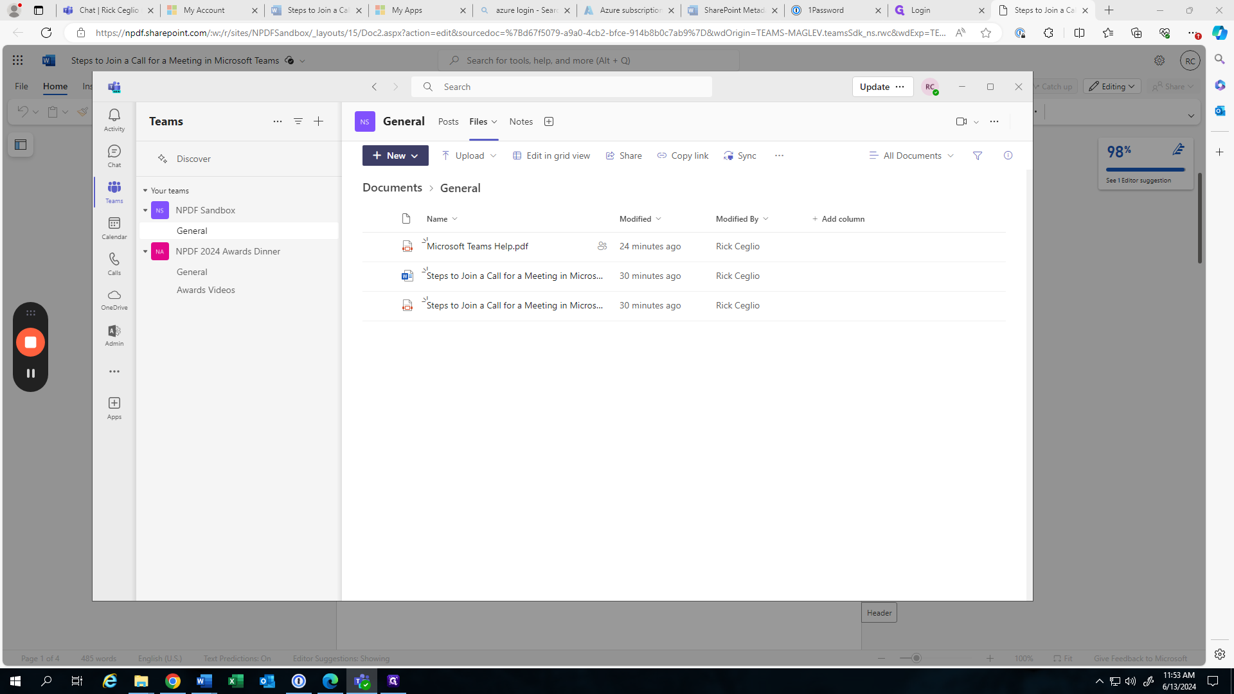Select Word Home ribbon tab

(x=55, y=86)
